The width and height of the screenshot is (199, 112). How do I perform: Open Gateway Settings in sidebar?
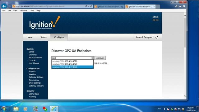pos(36,77)
